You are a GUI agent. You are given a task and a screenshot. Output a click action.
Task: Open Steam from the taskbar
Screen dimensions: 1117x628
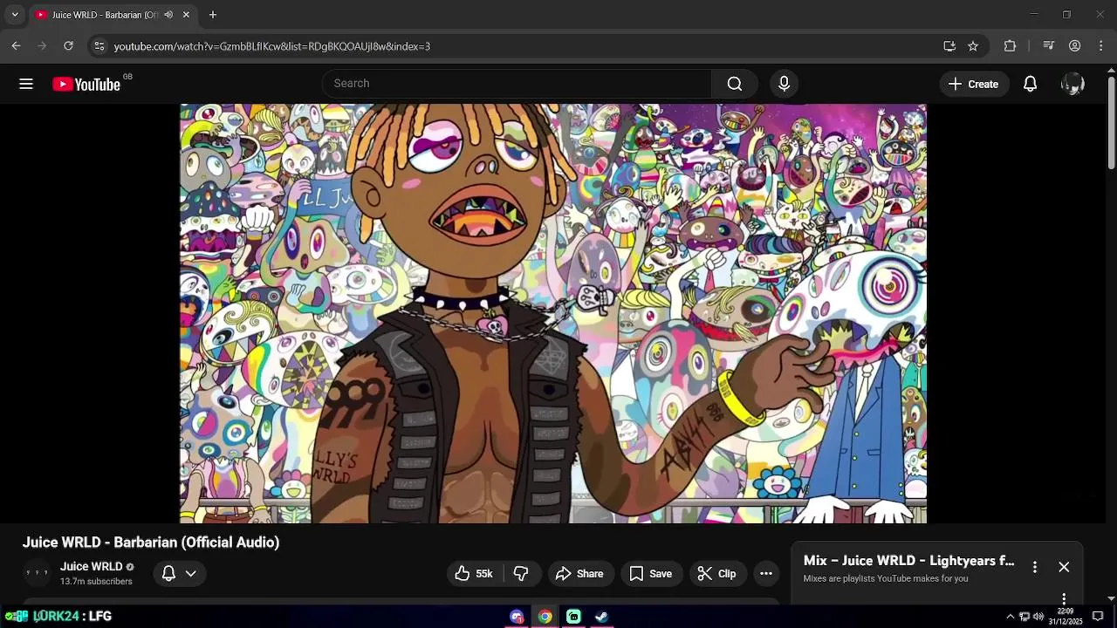tap(601, 617)
